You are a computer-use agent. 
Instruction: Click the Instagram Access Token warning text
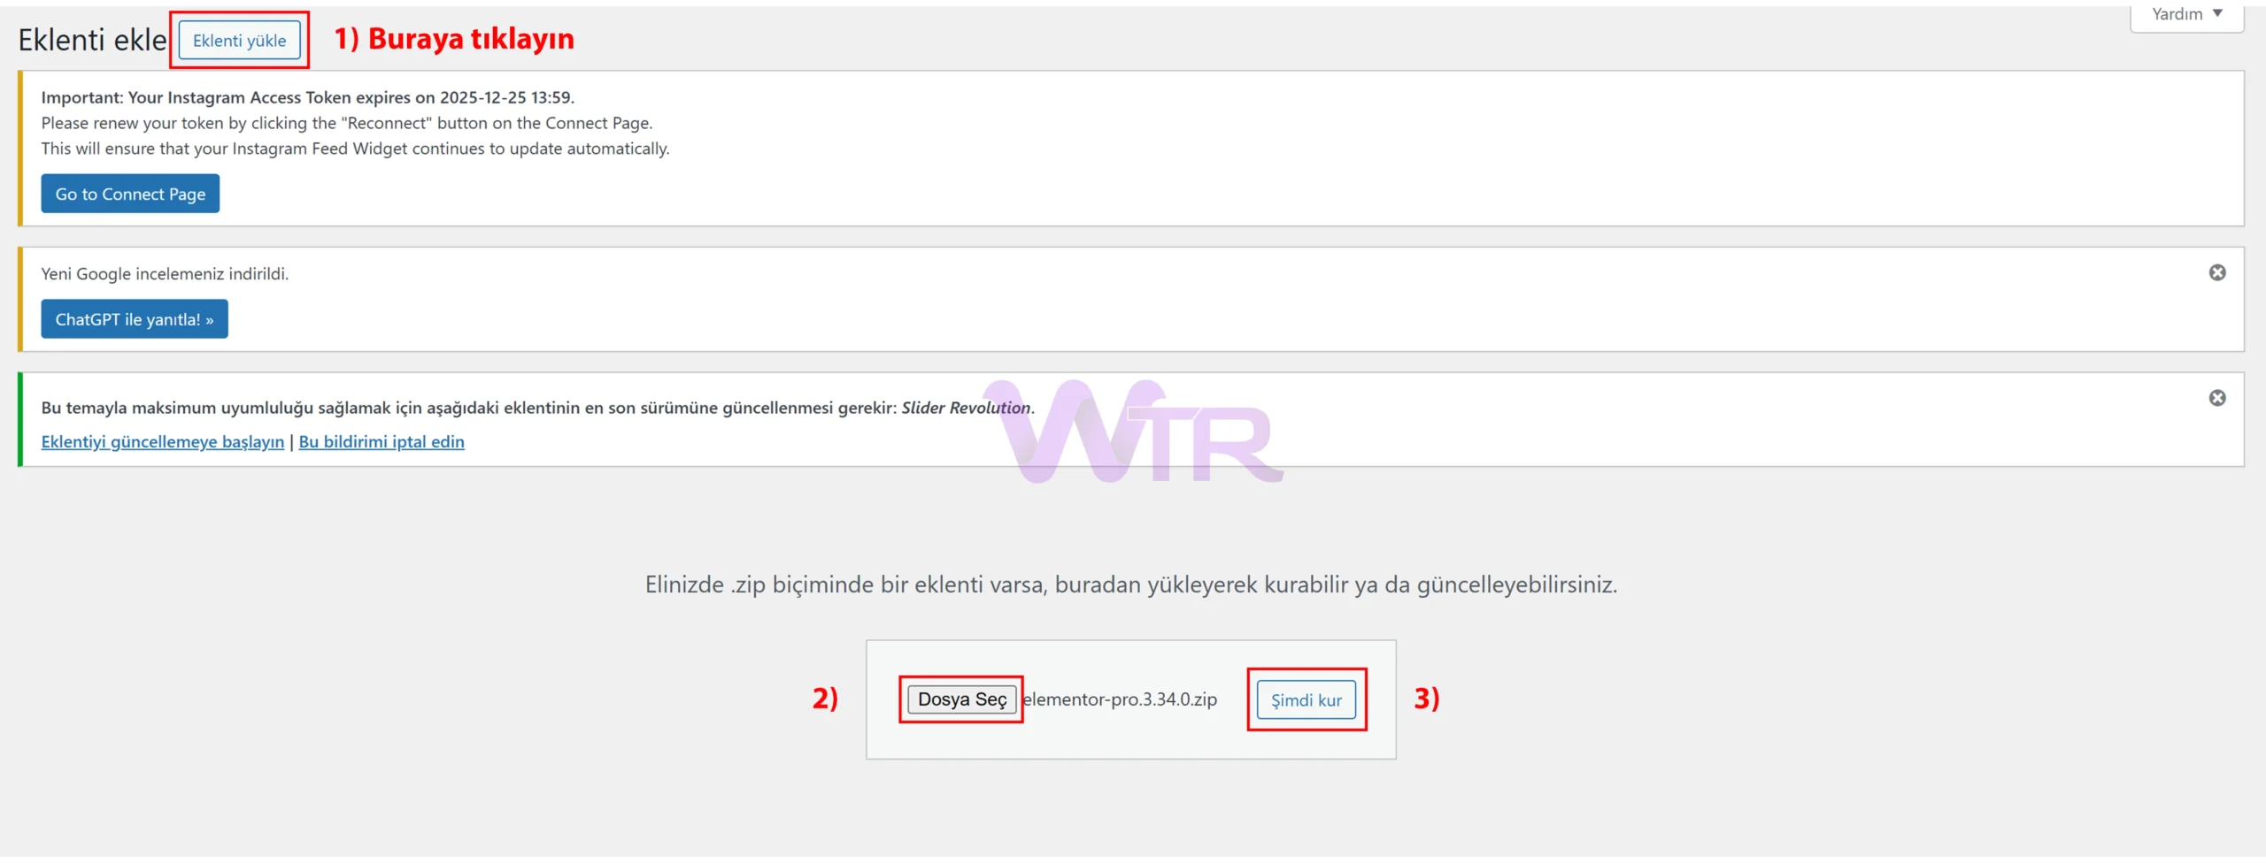tap(307, 97)
